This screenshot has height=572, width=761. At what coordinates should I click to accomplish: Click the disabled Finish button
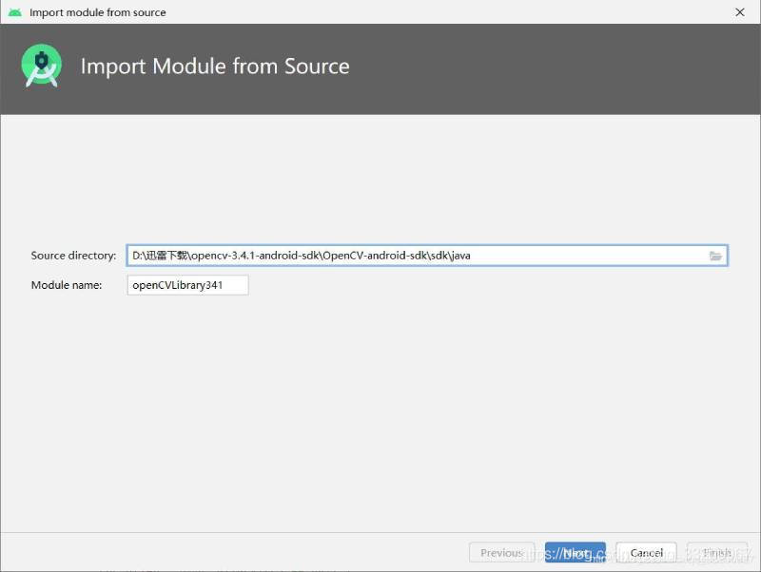point(716,553)
